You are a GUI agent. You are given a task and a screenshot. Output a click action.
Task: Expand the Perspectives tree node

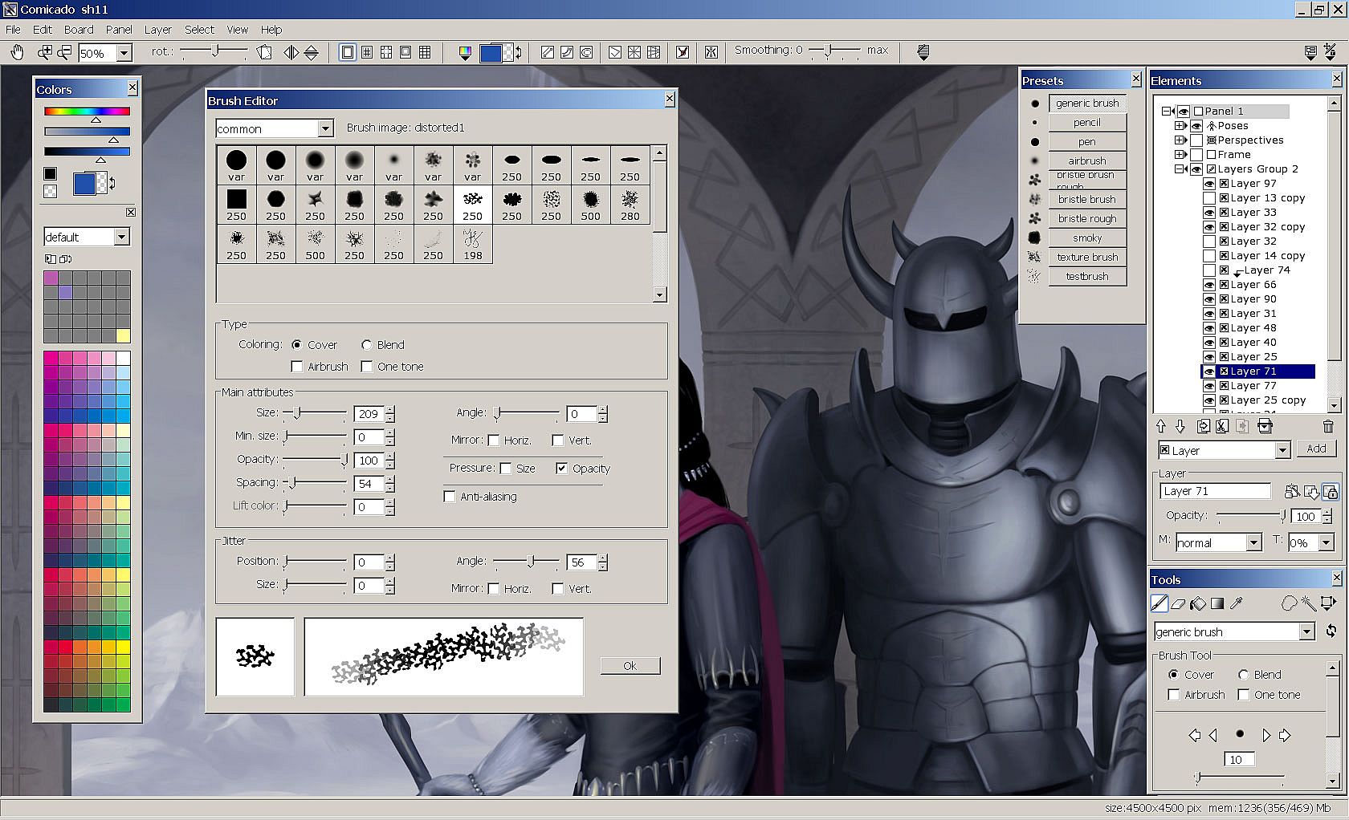tap(1180, 140)
